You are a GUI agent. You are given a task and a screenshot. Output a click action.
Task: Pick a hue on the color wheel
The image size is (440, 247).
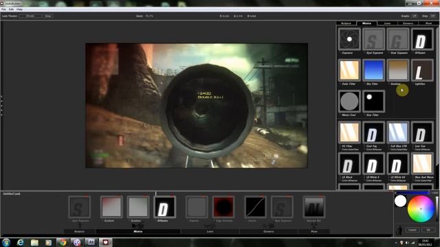pos(421,209)
